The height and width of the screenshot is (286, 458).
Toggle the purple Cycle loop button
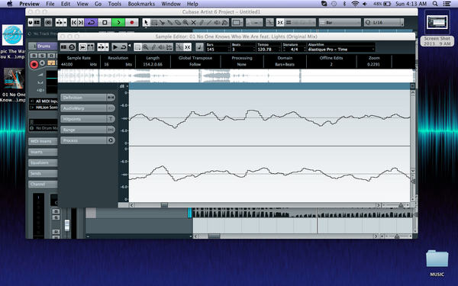click(91, 22)
